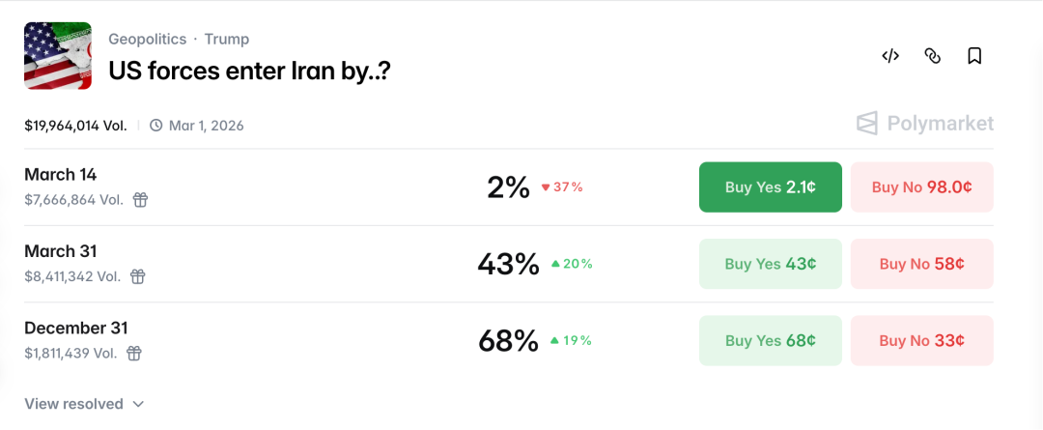Buy Yes at 43¢ for March 31
Viewport: 1043px width, 430px height.
point(770,264)
